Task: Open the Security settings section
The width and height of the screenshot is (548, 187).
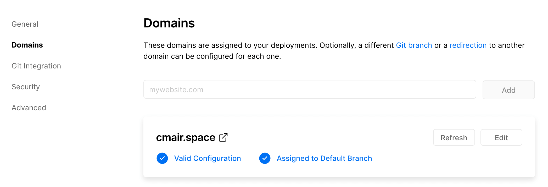Action: (26, 87)
